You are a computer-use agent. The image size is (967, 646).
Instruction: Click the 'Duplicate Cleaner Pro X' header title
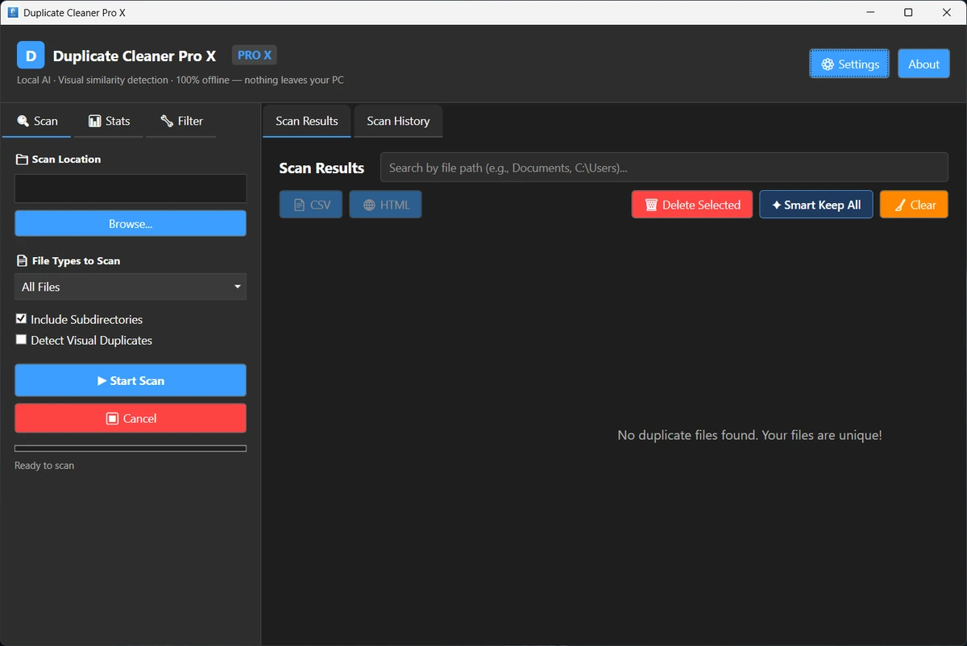(x=135, y=56)
